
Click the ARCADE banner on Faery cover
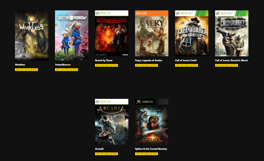point(152,13)
